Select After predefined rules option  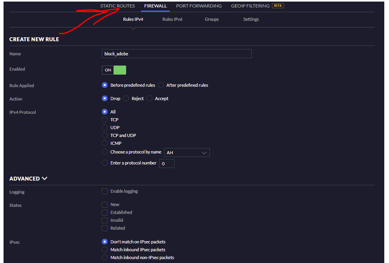point(161,85)
